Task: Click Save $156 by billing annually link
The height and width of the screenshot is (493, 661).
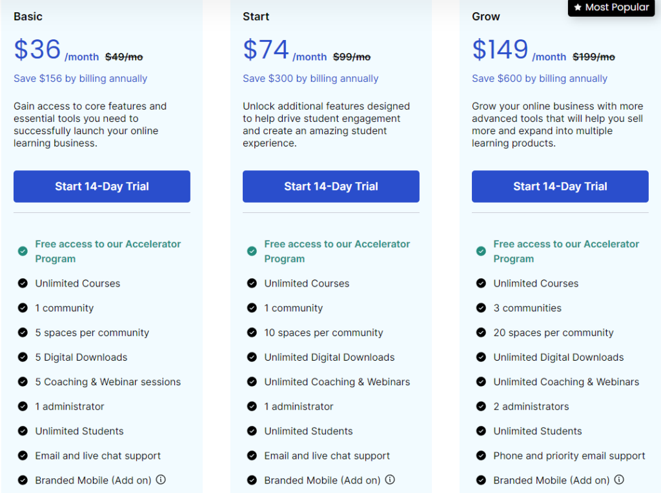Action: (80, 78)
